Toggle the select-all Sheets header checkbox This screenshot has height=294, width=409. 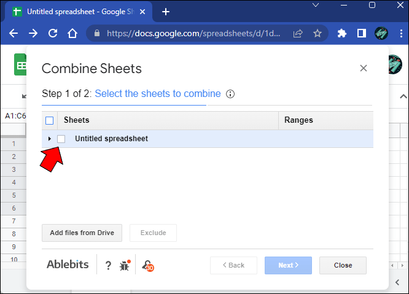tap(50, 120)
